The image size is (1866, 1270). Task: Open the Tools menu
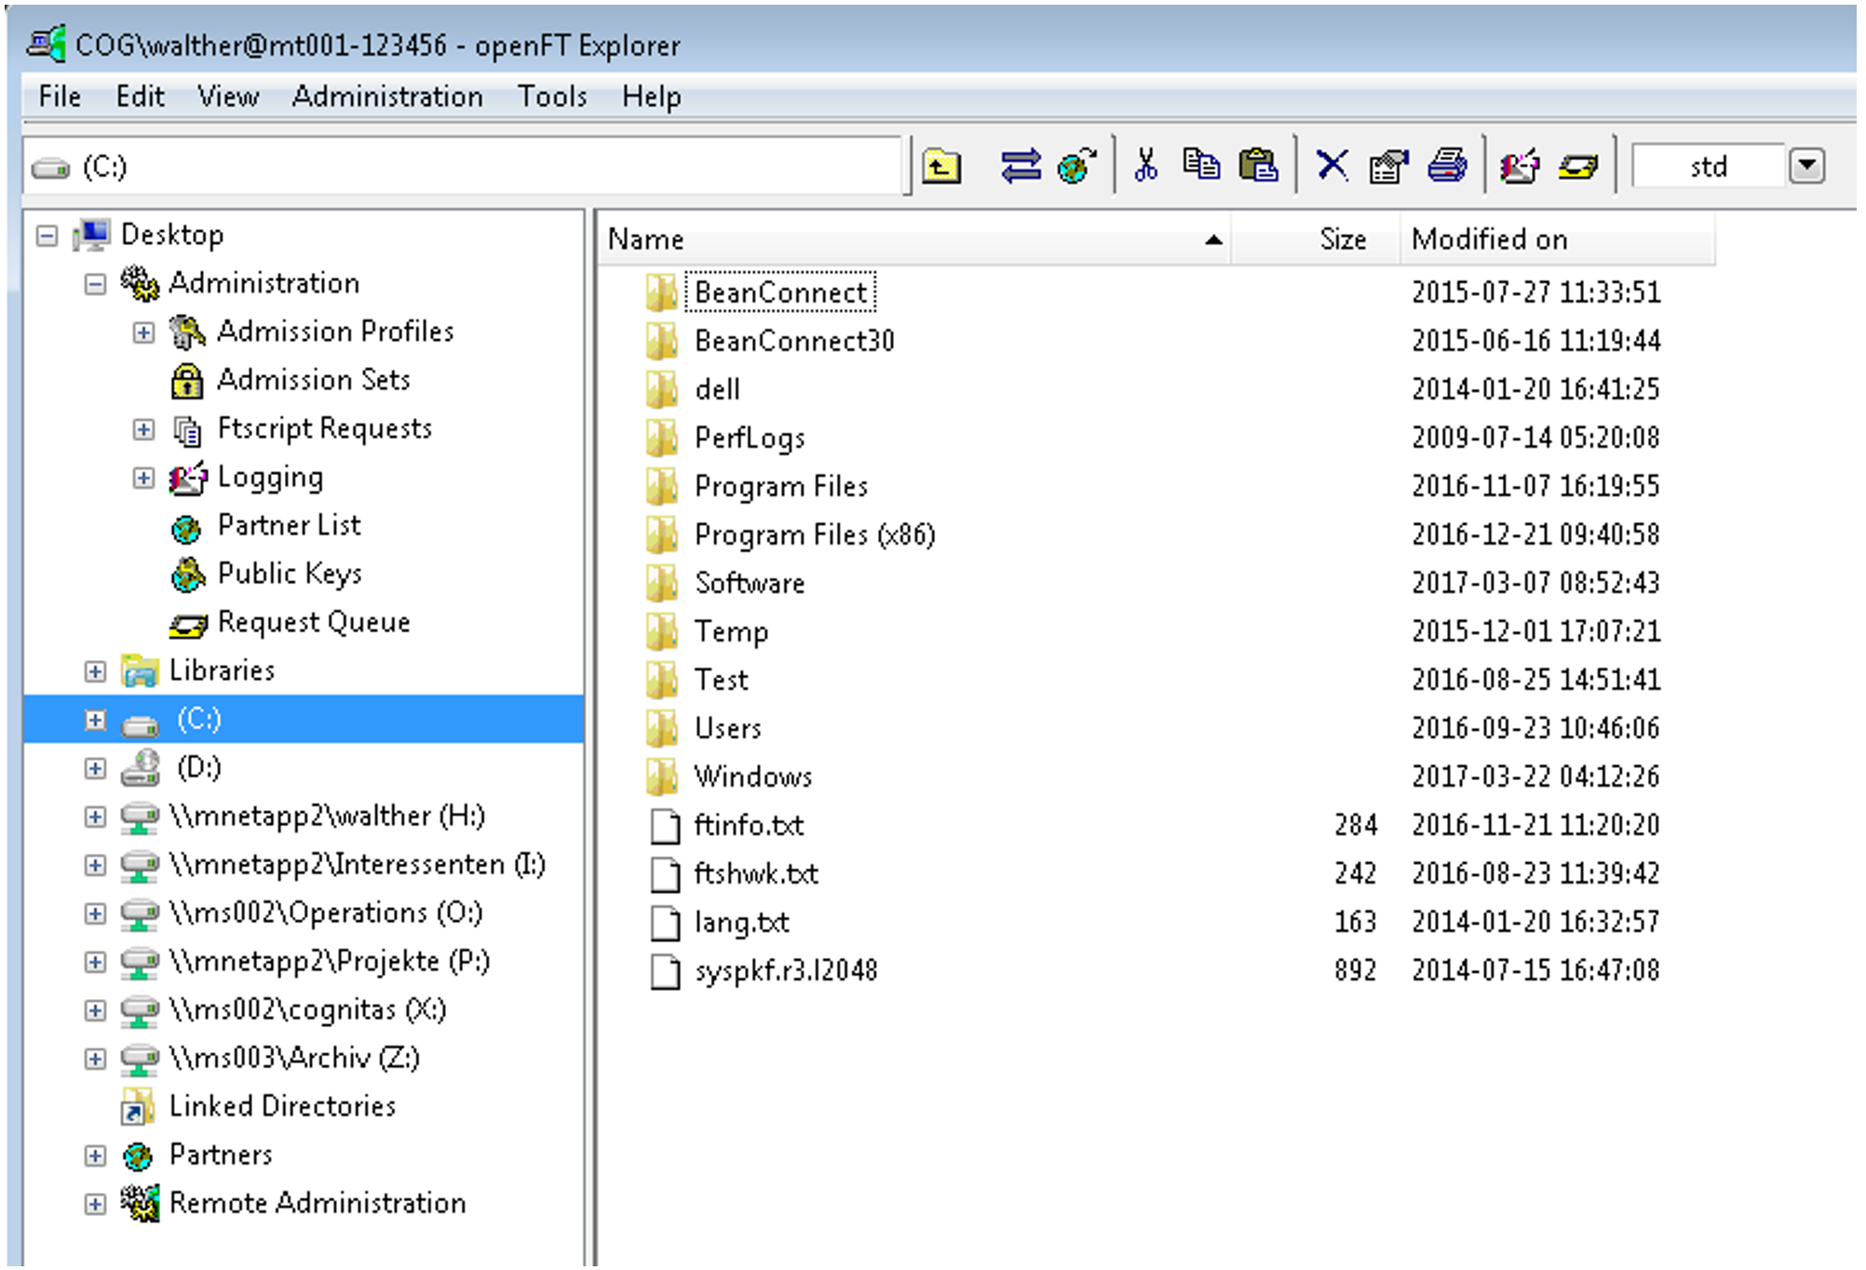552,97
